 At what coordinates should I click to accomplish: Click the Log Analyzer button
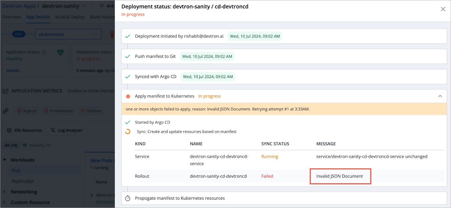[x=67, y=130]
